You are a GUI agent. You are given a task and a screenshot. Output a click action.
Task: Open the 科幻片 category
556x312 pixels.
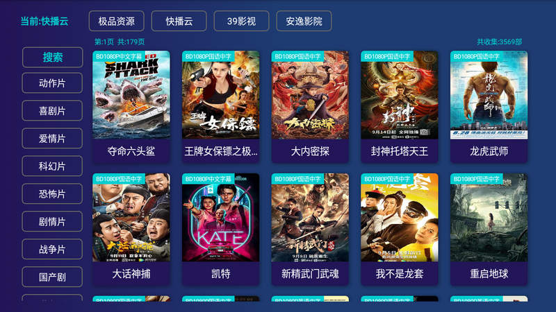53,166
